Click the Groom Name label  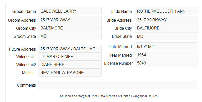(x=24, y=11)
